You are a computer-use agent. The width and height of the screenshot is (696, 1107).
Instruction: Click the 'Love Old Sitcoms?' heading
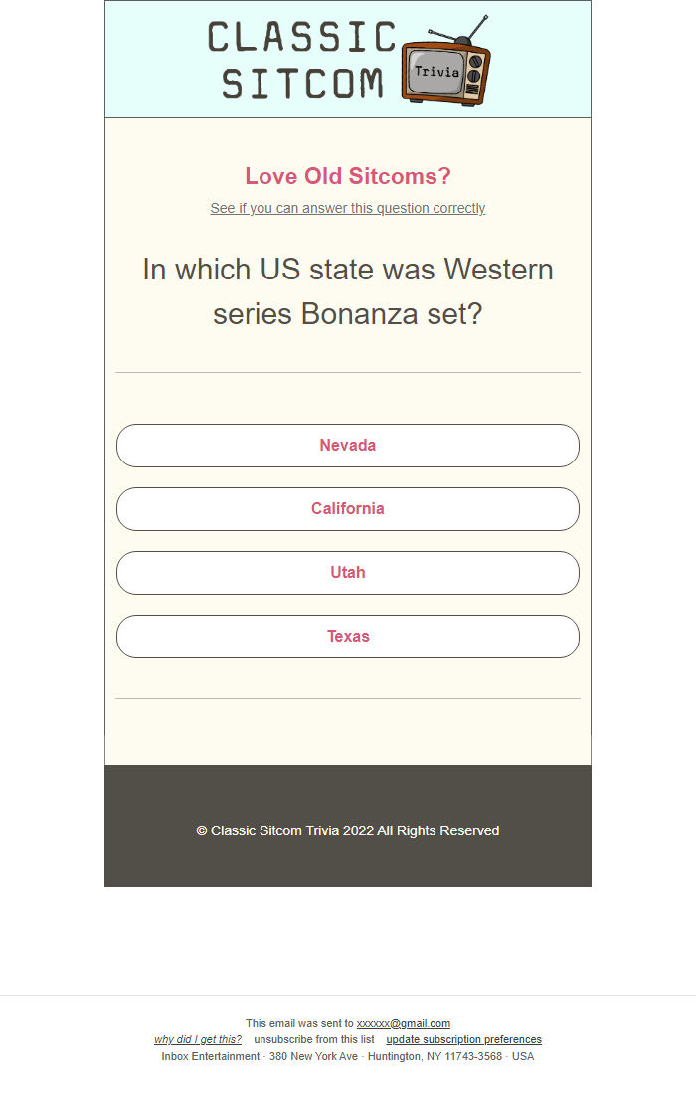pyautogui.click(x=348, y=176)
